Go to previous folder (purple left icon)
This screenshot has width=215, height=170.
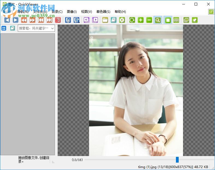pyautogui.click(x=87, y=20)
